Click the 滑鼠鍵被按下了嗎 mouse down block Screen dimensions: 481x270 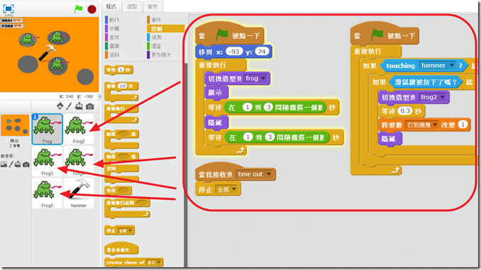425,81
